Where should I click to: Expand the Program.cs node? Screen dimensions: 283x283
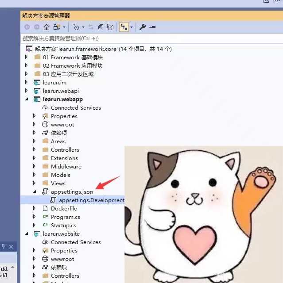click(x=35, y=217)
